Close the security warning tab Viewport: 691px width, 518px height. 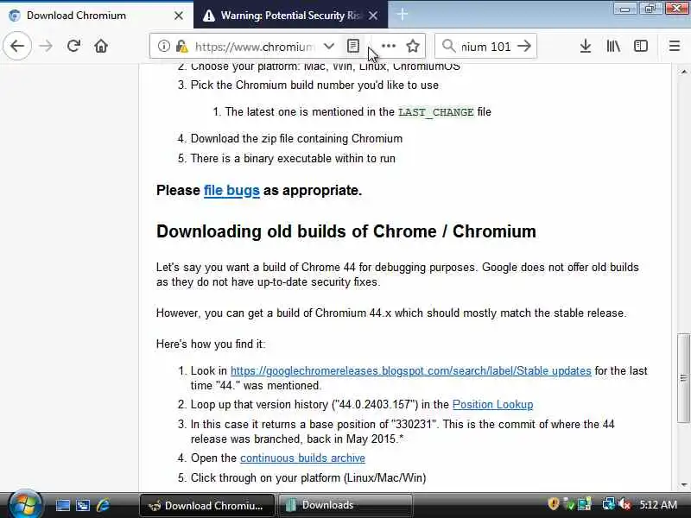click(373, 16)
